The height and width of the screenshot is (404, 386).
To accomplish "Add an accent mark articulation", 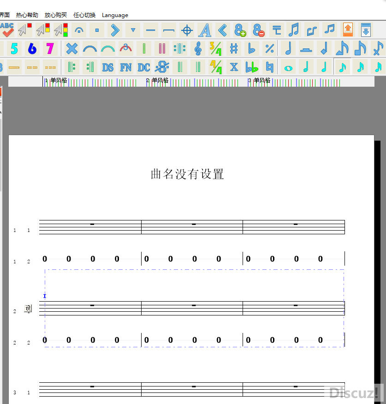I will 115,30.
